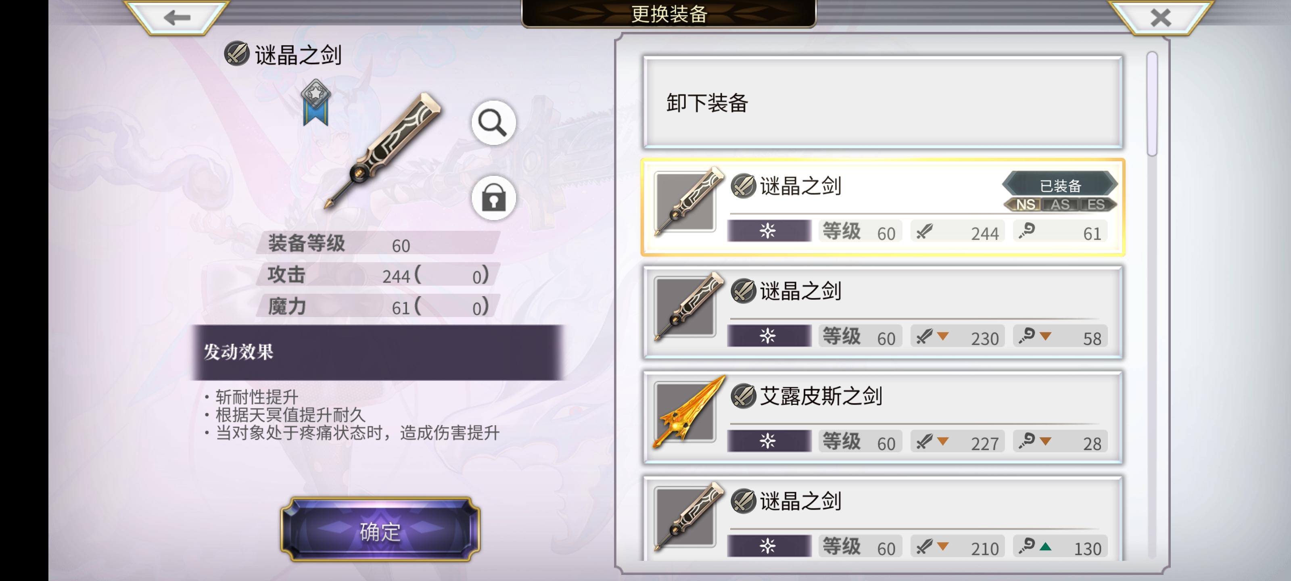Viewport: 1291px width, 581px height.
Task: Tap the blue ribbon medal badge
Action: coord(316,102)
